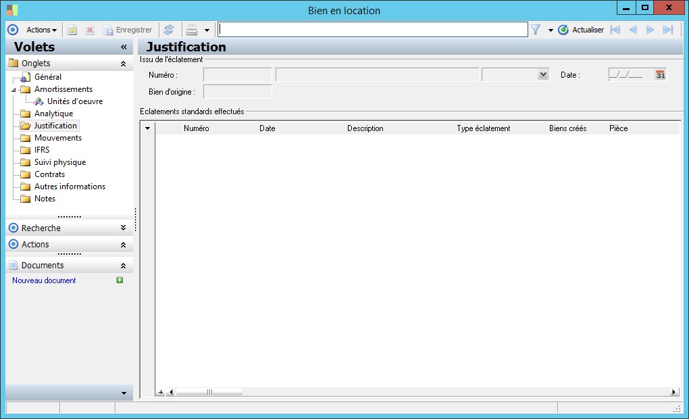Image resolution: width=689 pixels, height=419 pixels.
Task: Open the filter dropdown arrow
Action: 551,30
